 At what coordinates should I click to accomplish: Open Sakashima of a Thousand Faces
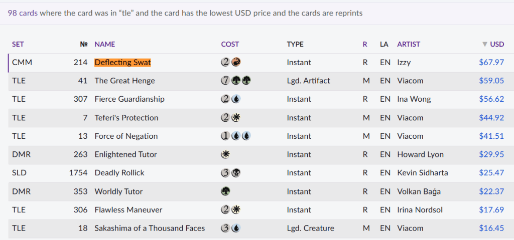[150, 228]
